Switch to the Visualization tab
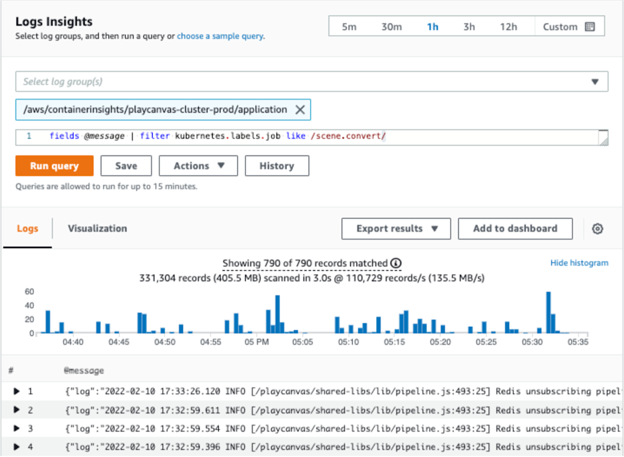The width and height of the screenshot is (624, 457). 98,228
